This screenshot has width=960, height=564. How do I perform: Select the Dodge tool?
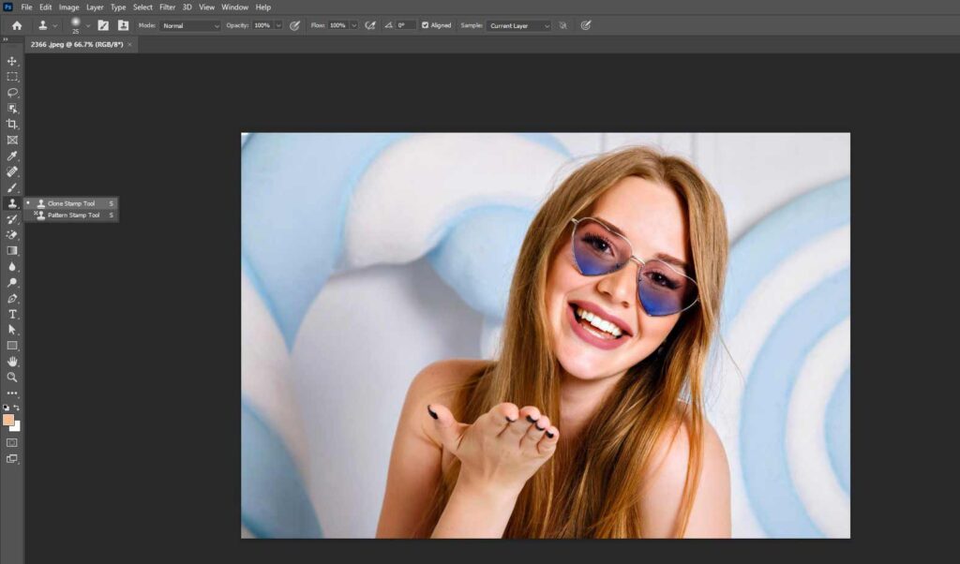[x=11, y=283]
